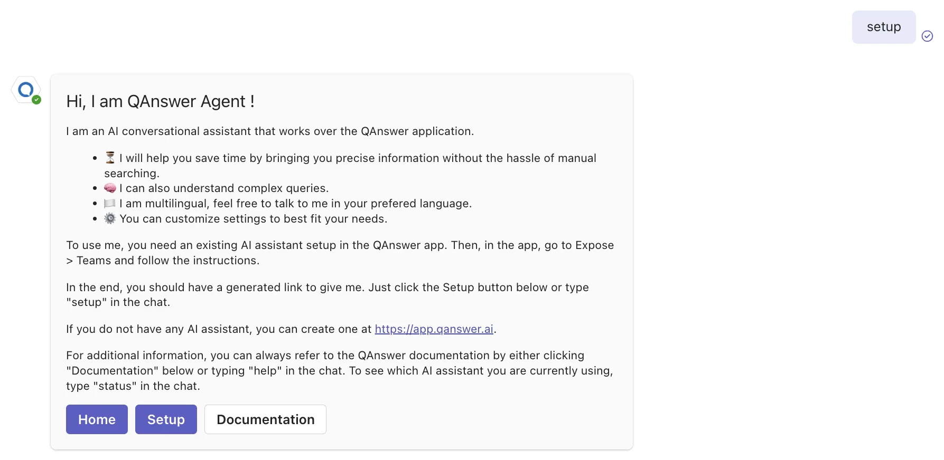The height and width of the screenshot is (460, 944).
Task: Click the gear emoji icon
Action: [x=110, y=218]
